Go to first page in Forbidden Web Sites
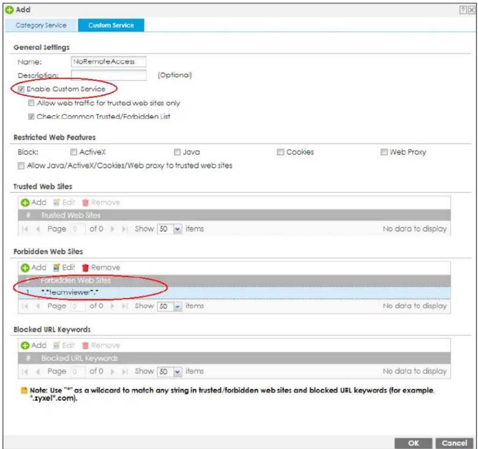Screen dimensions: 478x449 [25, 306]
